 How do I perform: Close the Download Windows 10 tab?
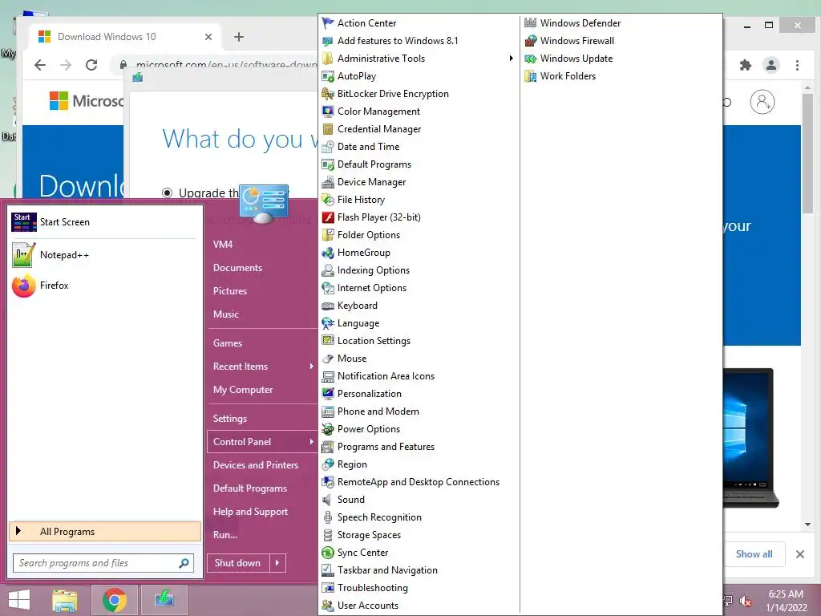208,37
